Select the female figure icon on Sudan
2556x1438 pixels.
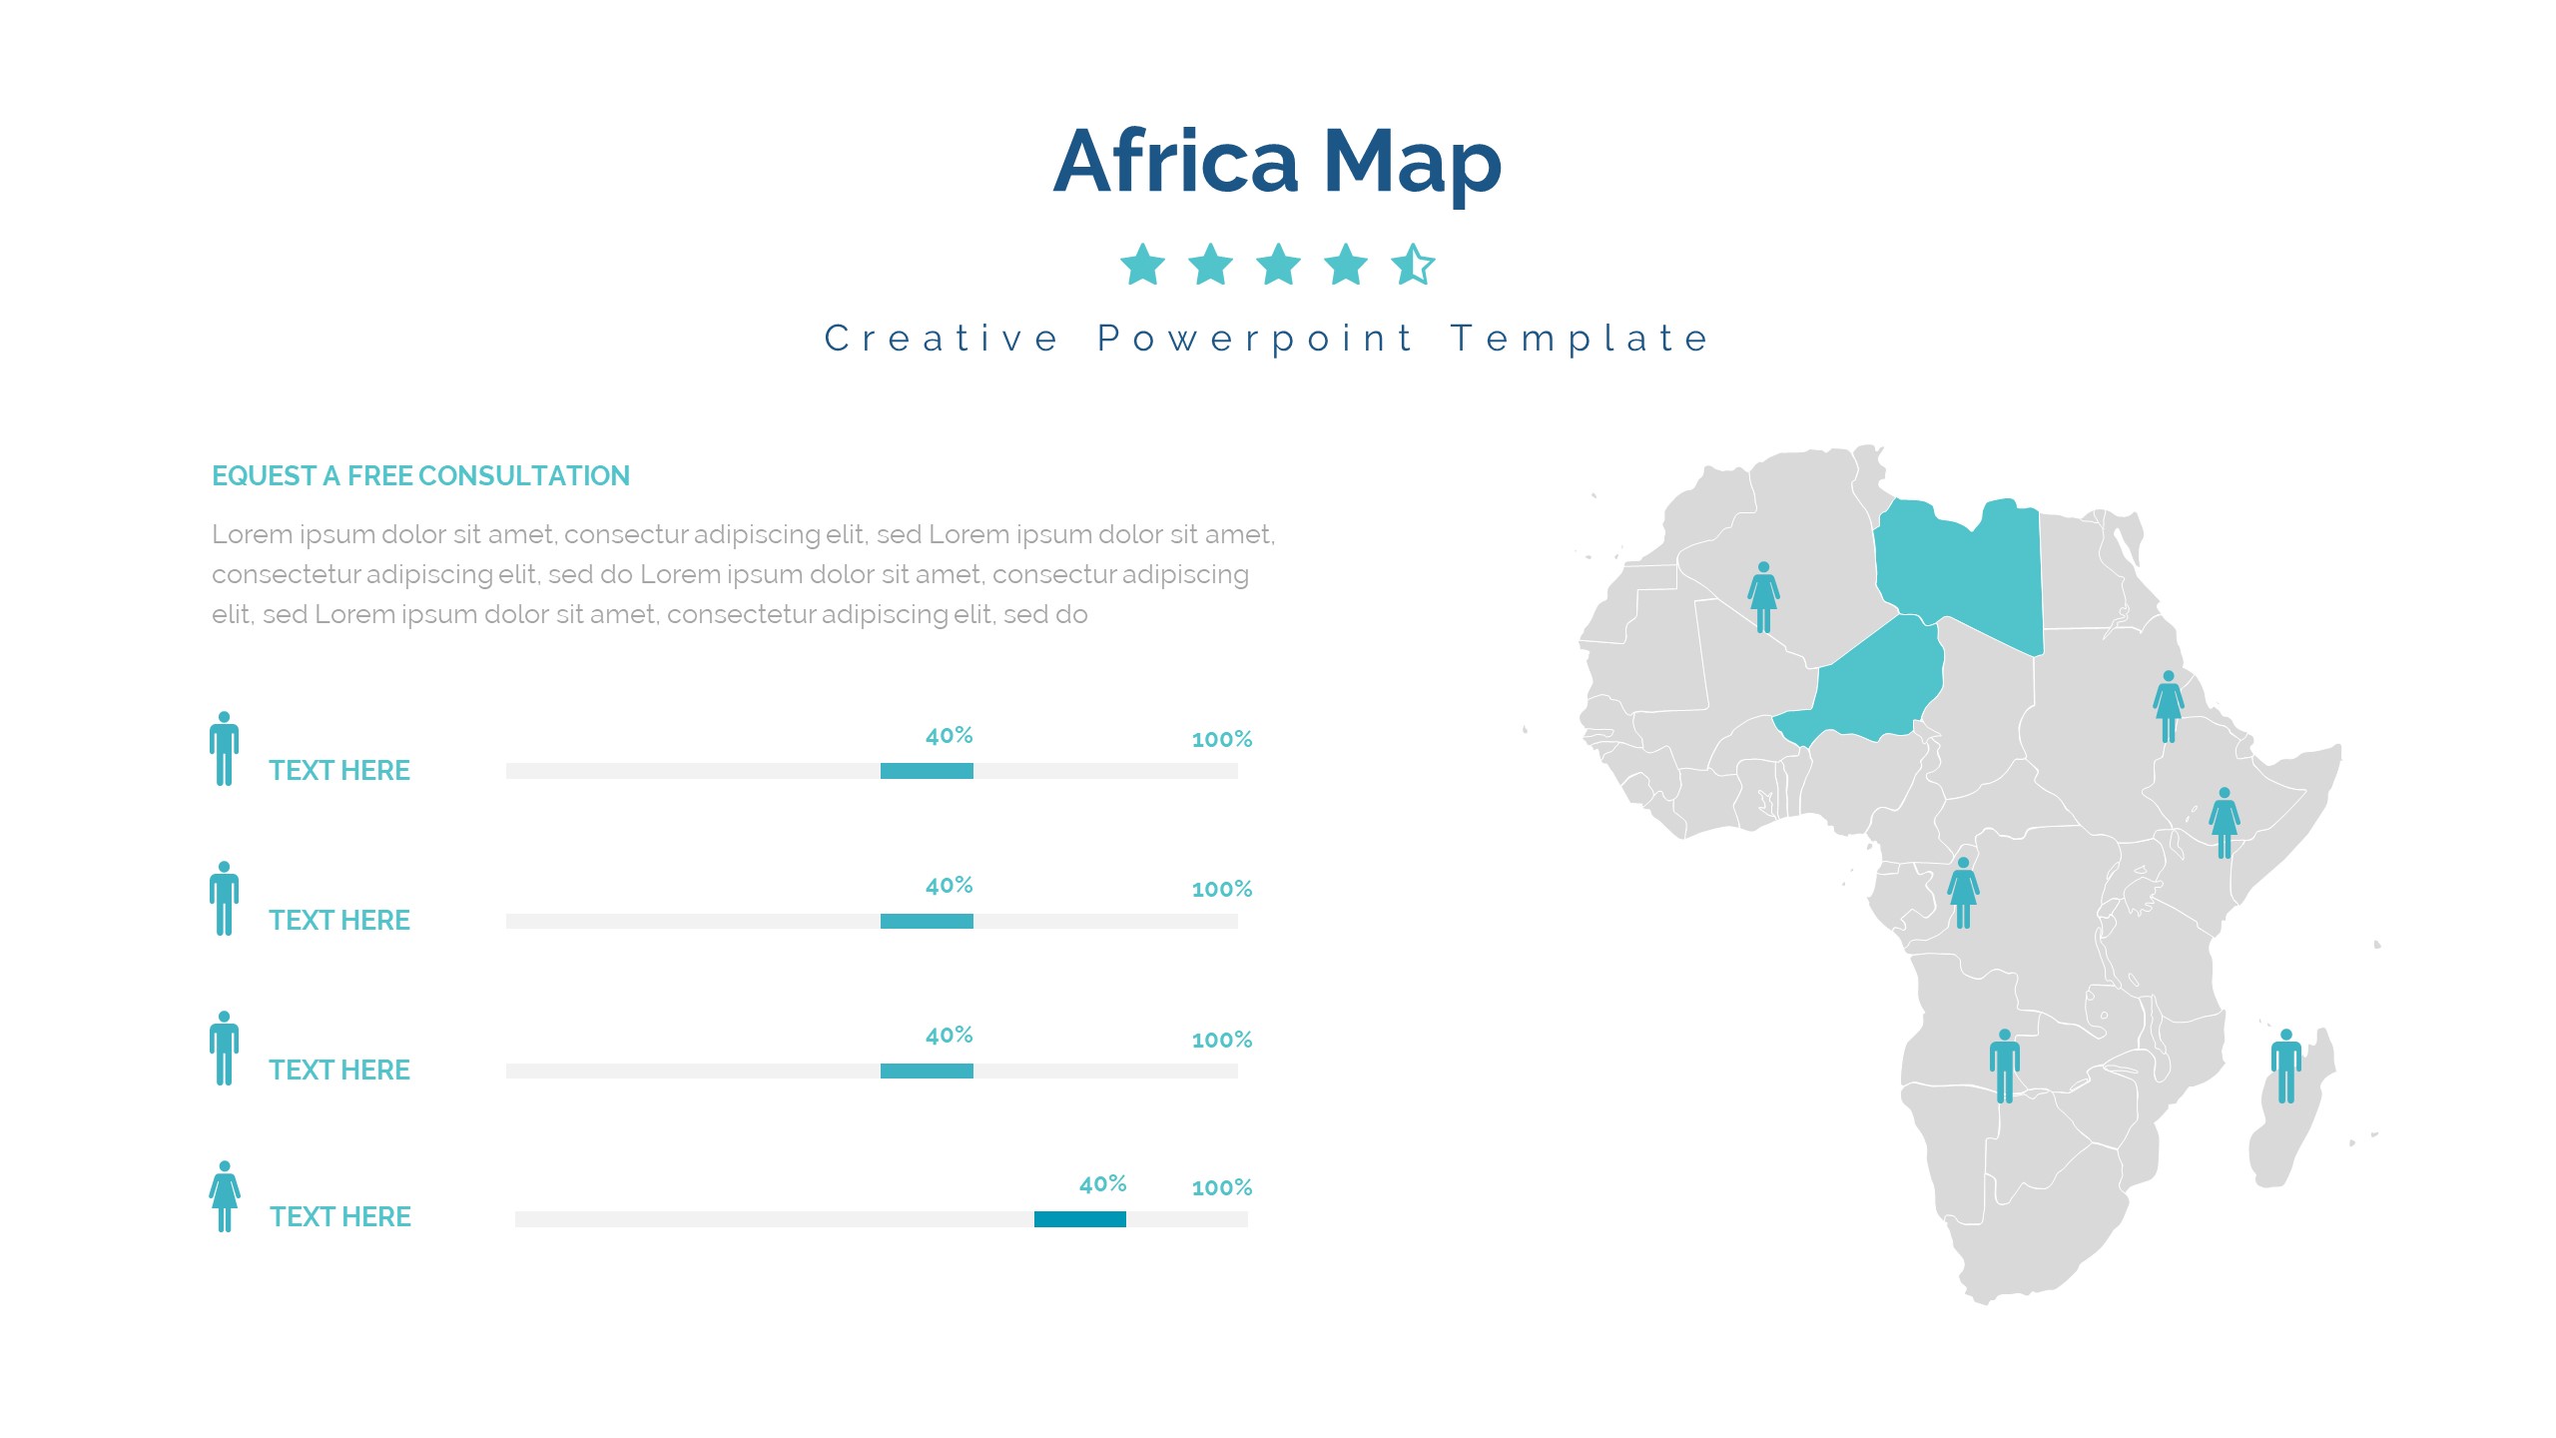(2168, 706)
